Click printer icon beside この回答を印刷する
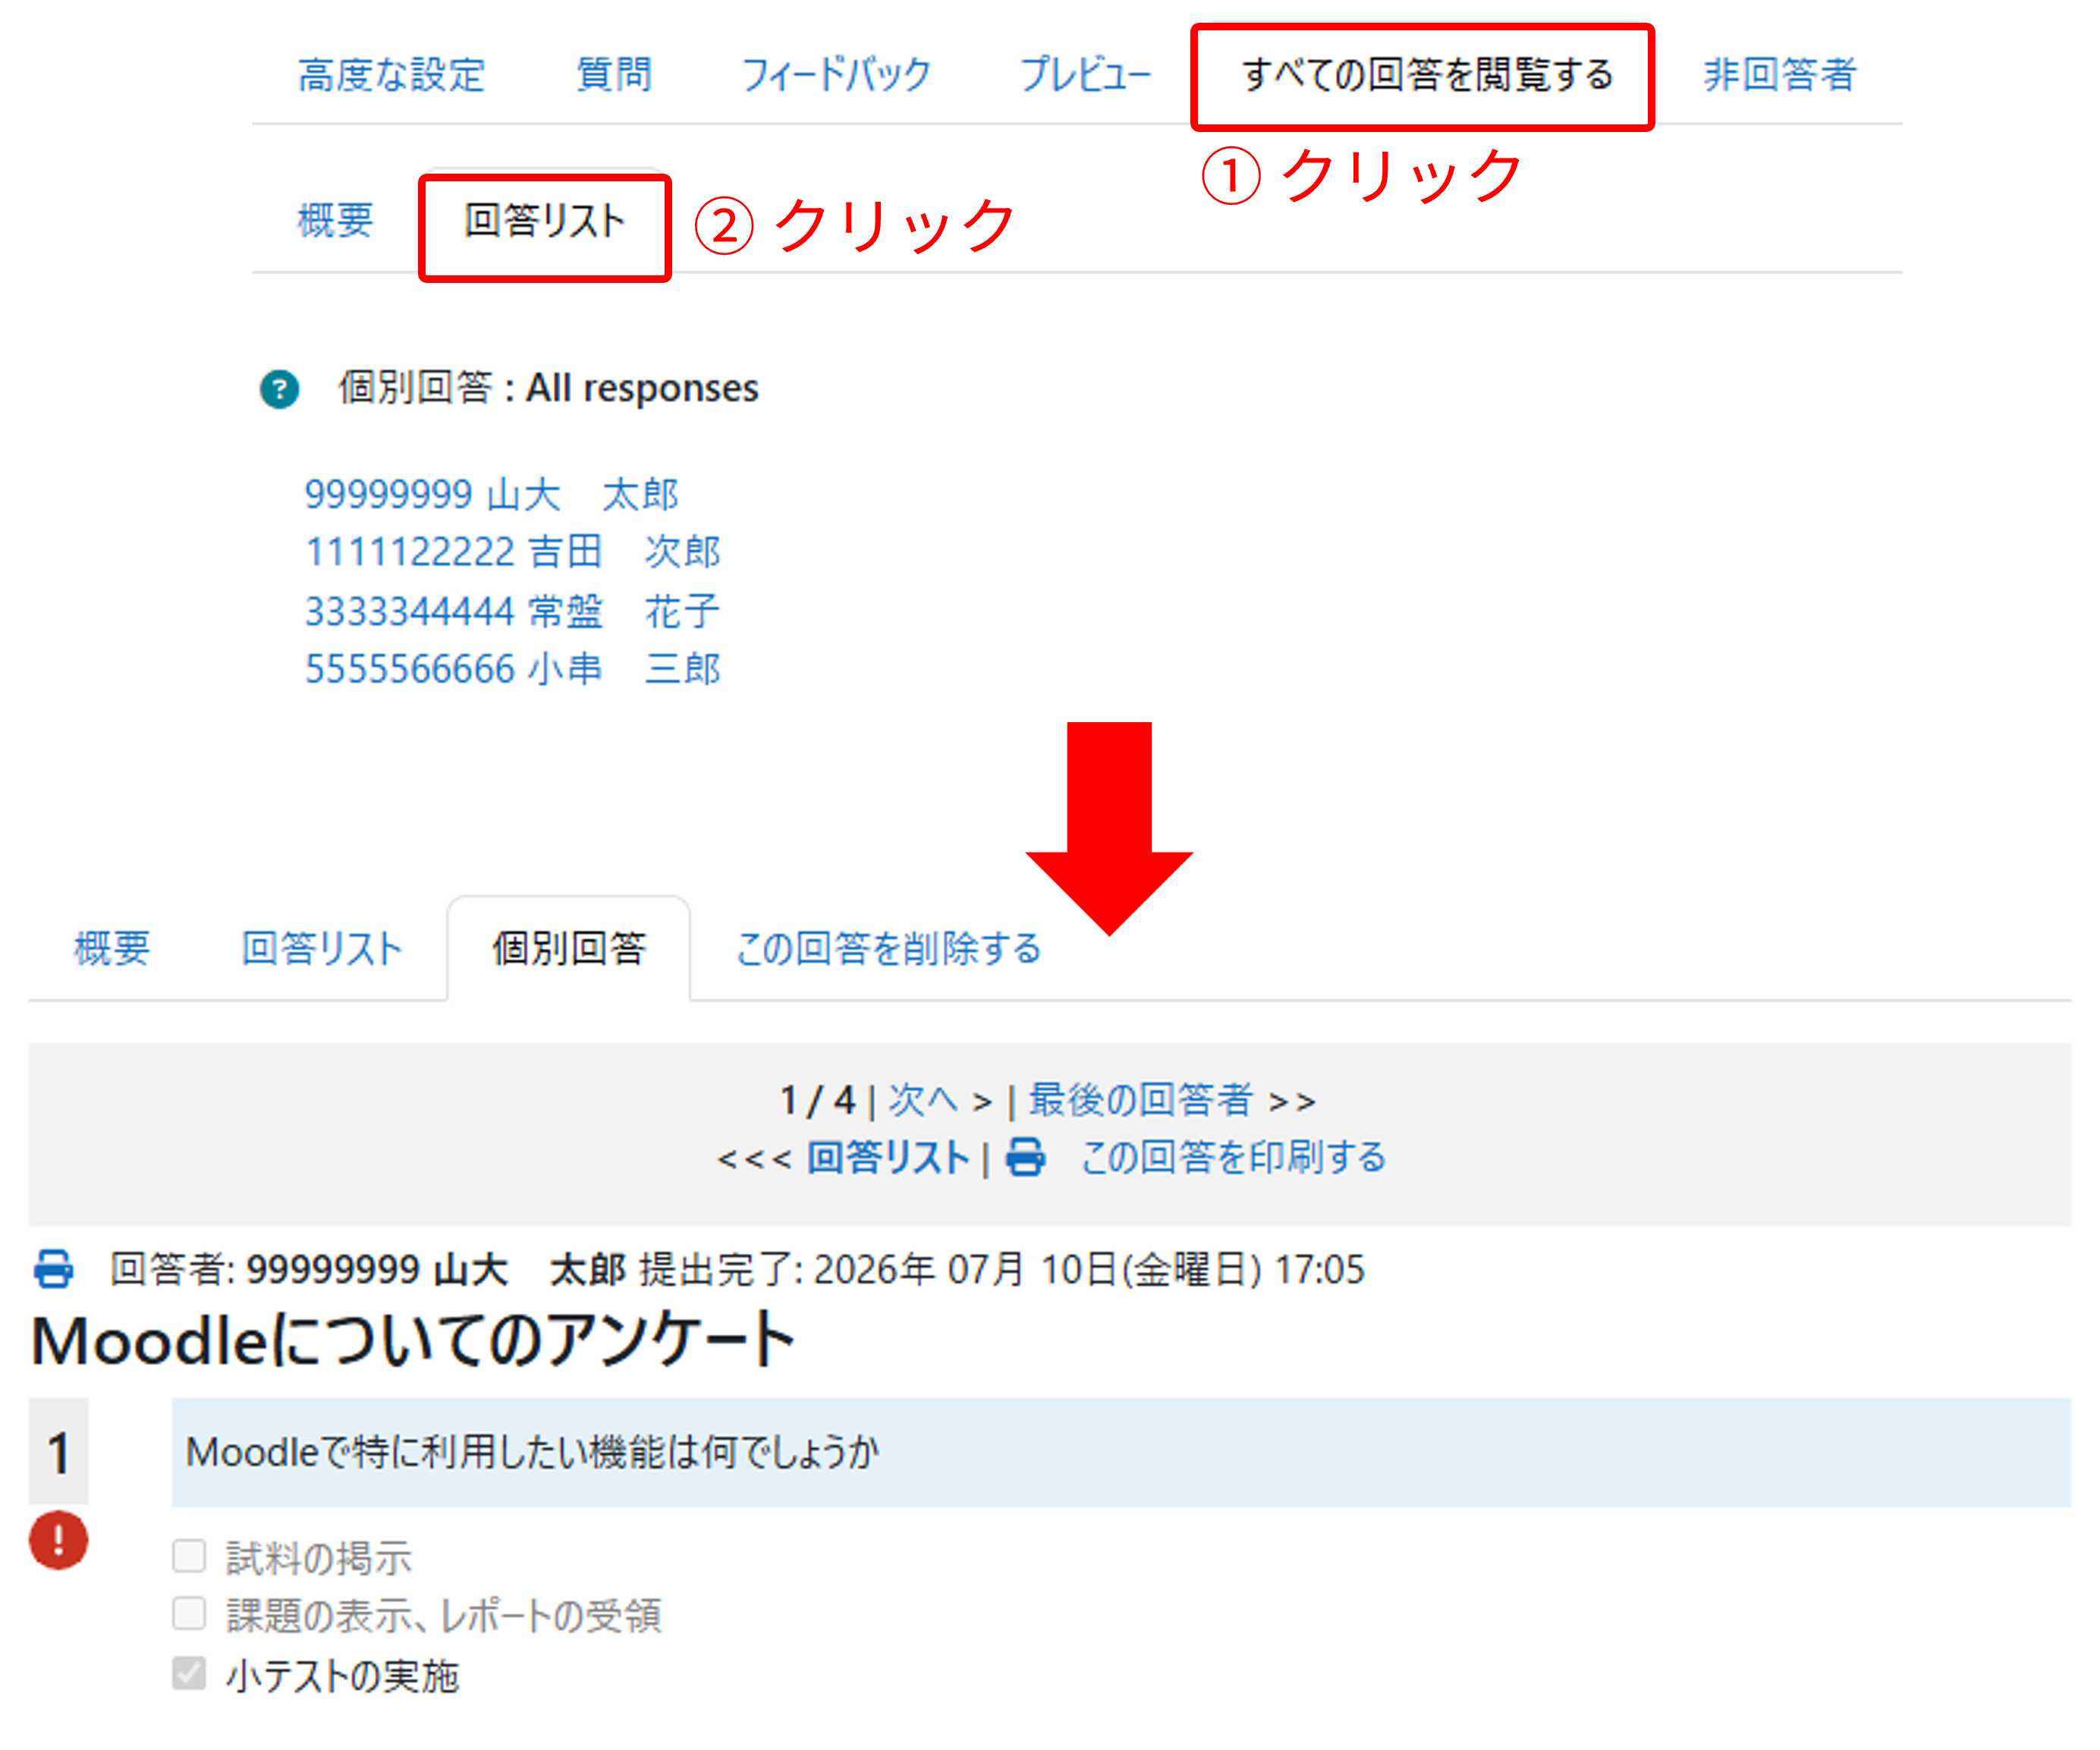This screenshot has height=1750, width=2100. tap(1025, 1158)
